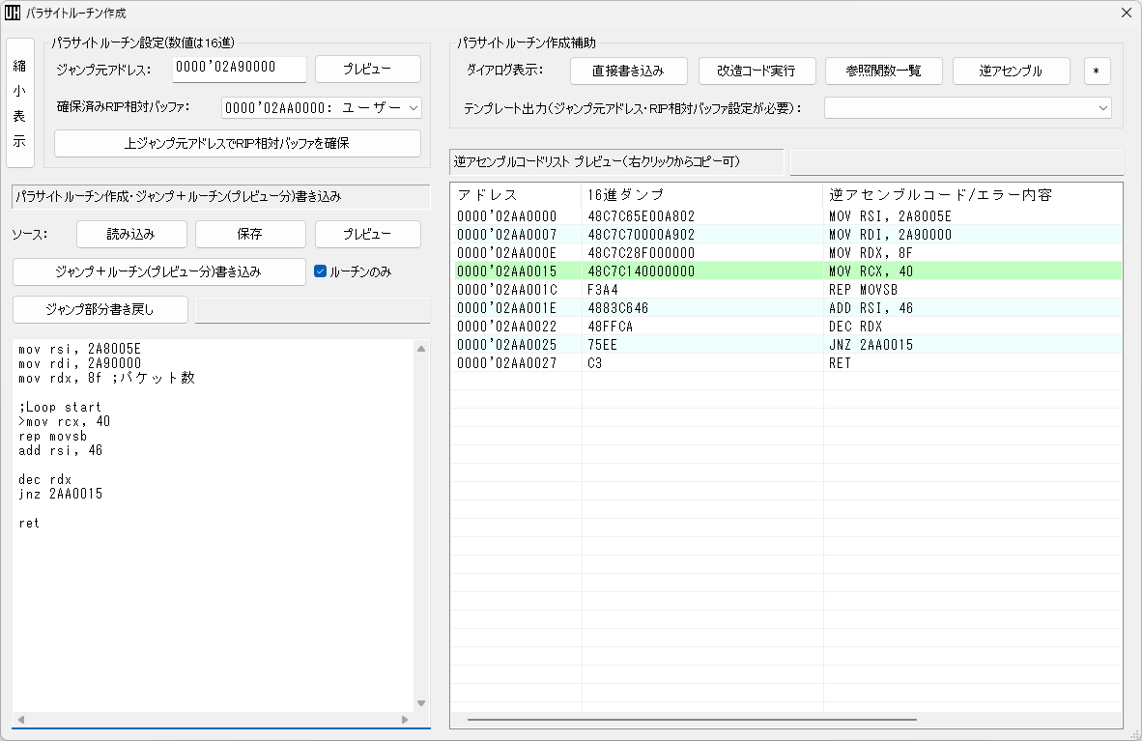Click the 16進ダンプ column header
Viewport: 1142px width, 741px height.
click(701, 194)
